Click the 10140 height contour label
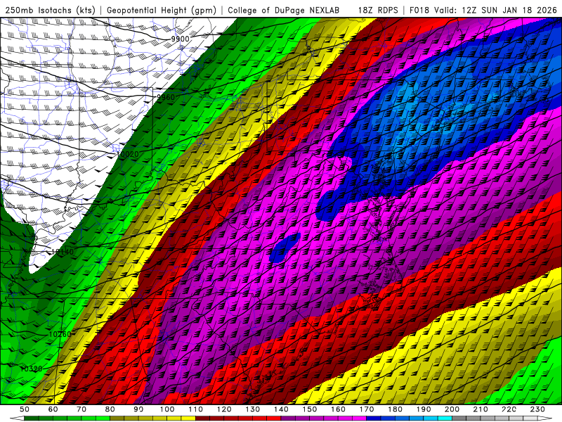Screen dimensions: 562x422 point(63,252)
